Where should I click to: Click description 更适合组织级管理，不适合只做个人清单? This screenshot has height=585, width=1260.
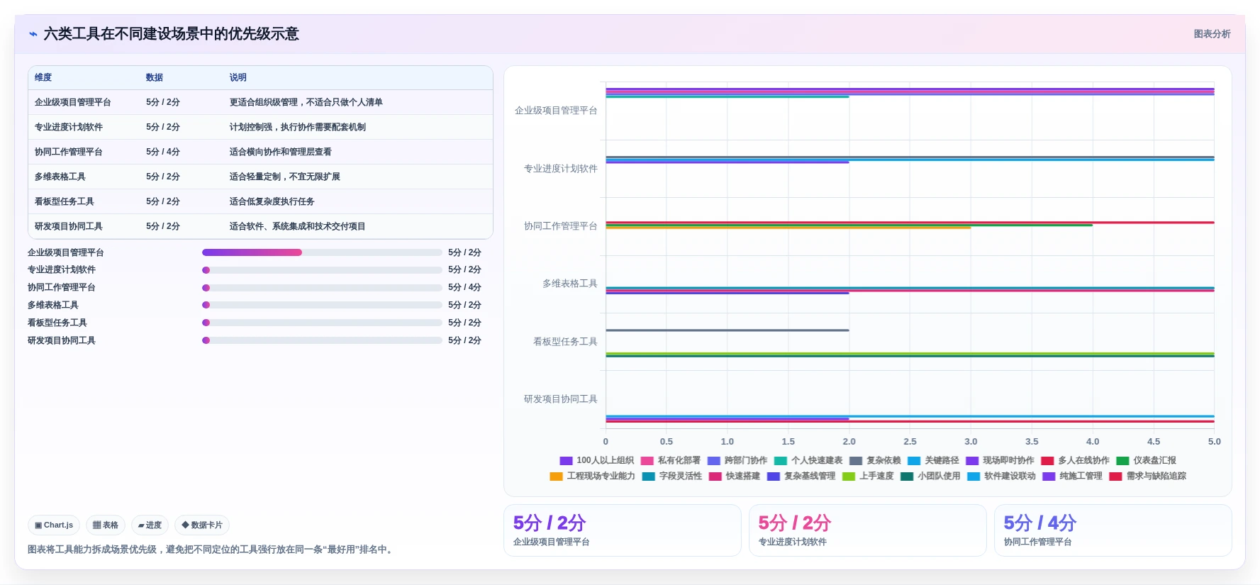point(306,103)
